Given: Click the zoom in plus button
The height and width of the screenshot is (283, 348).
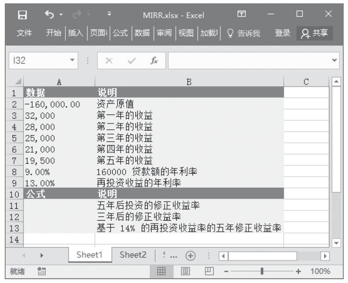Looking at the screenshot, I should click(x=299, y=272).
